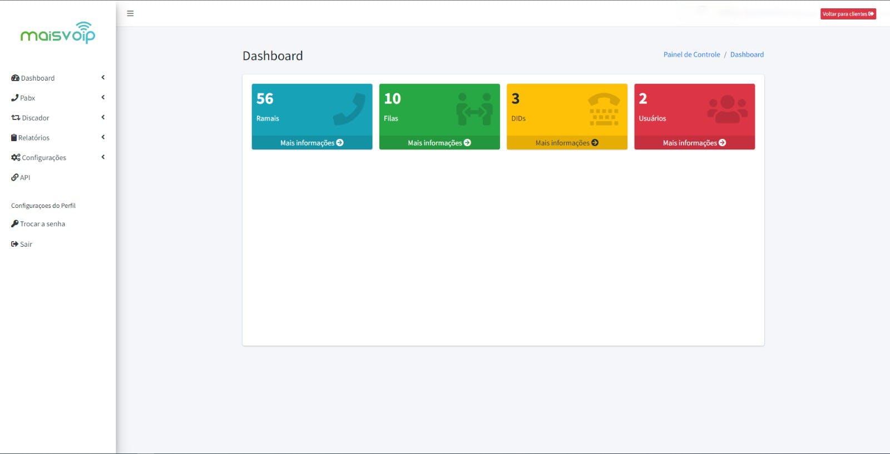
Task: Click the API link icon in sidebar
Action: [x=15, y=177]
